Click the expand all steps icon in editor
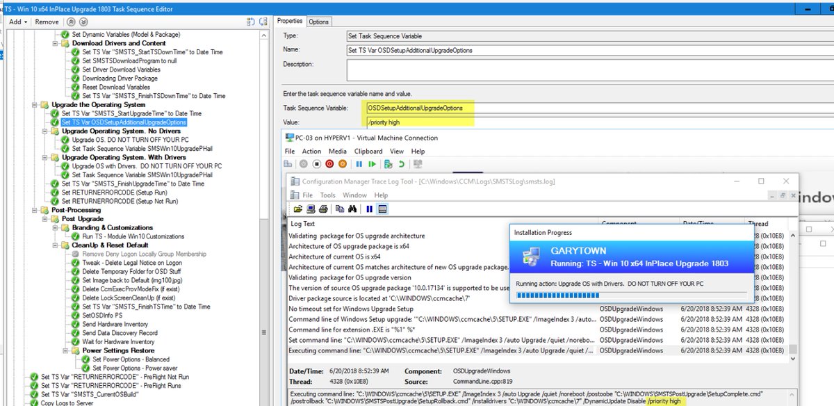The width and height of the screenshot is (834, 406). click(250, 22)
